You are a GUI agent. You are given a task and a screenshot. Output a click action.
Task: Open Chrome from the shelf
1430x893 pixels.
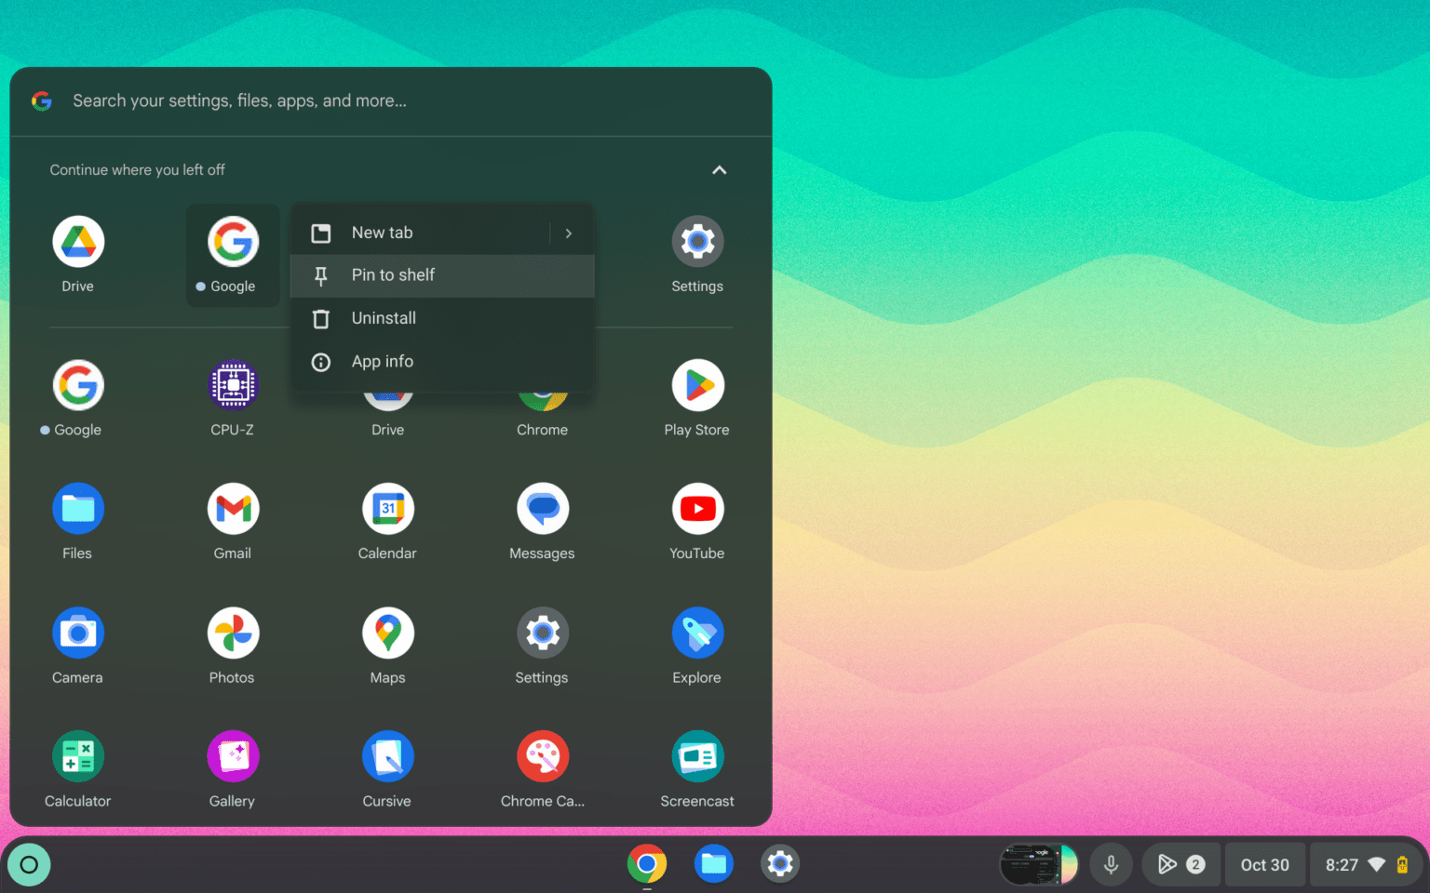coord(647,864)
